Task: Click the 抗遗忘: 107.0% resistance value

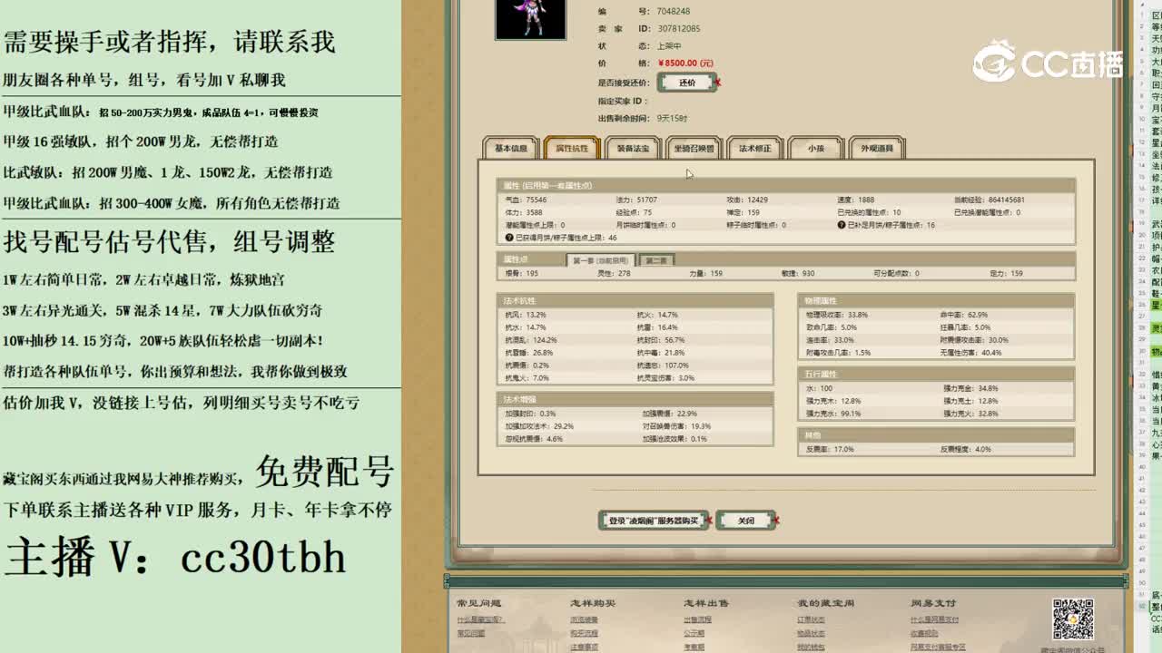Action: click(x=664, y=365)
